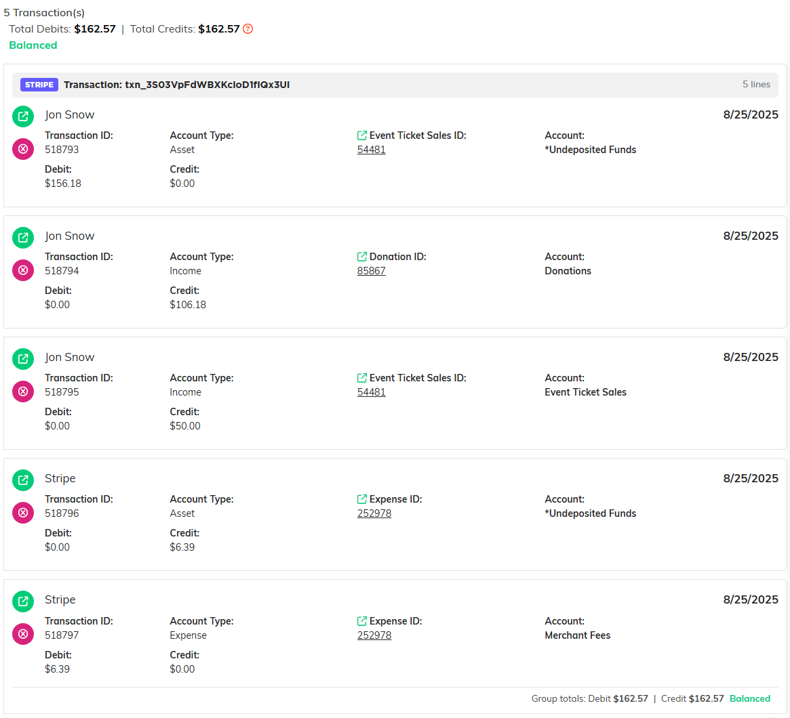790x718 pixels.
Task: Click the $6.39 credit amount for transaction 518796
Action: [182, 547]
